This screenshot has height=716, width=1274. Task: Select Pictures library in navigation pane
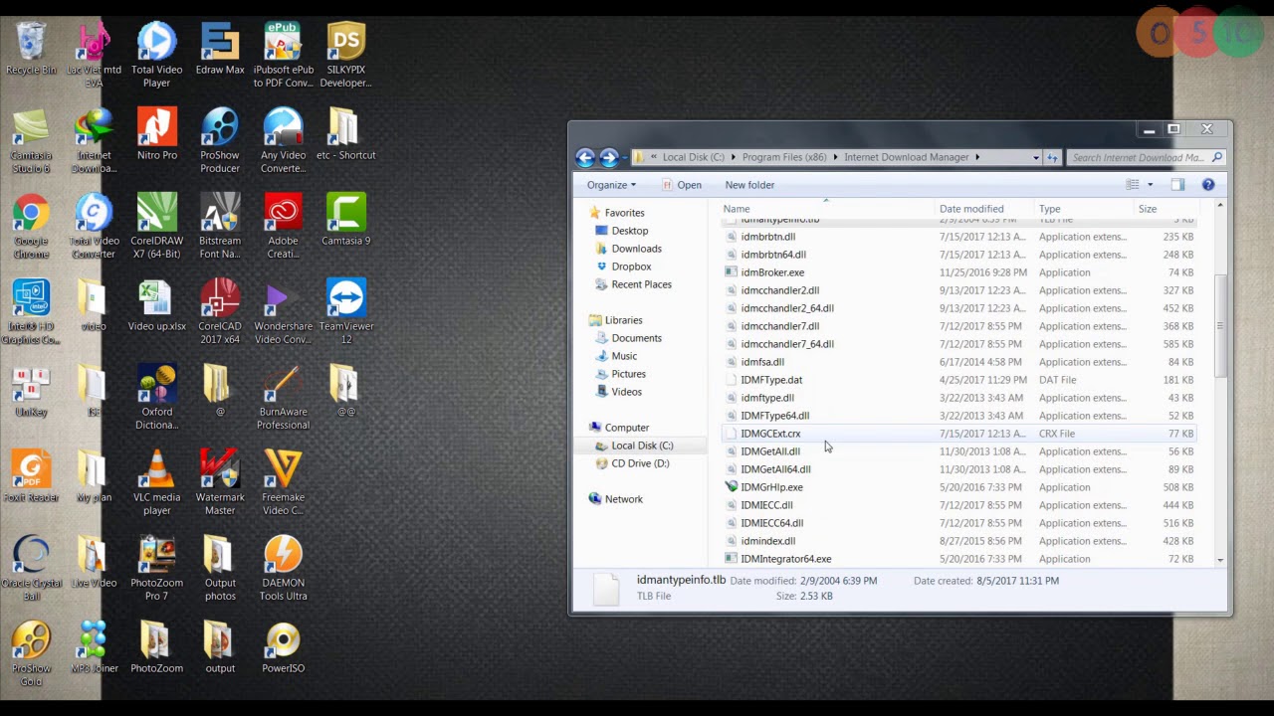click(x=628, y=374)
